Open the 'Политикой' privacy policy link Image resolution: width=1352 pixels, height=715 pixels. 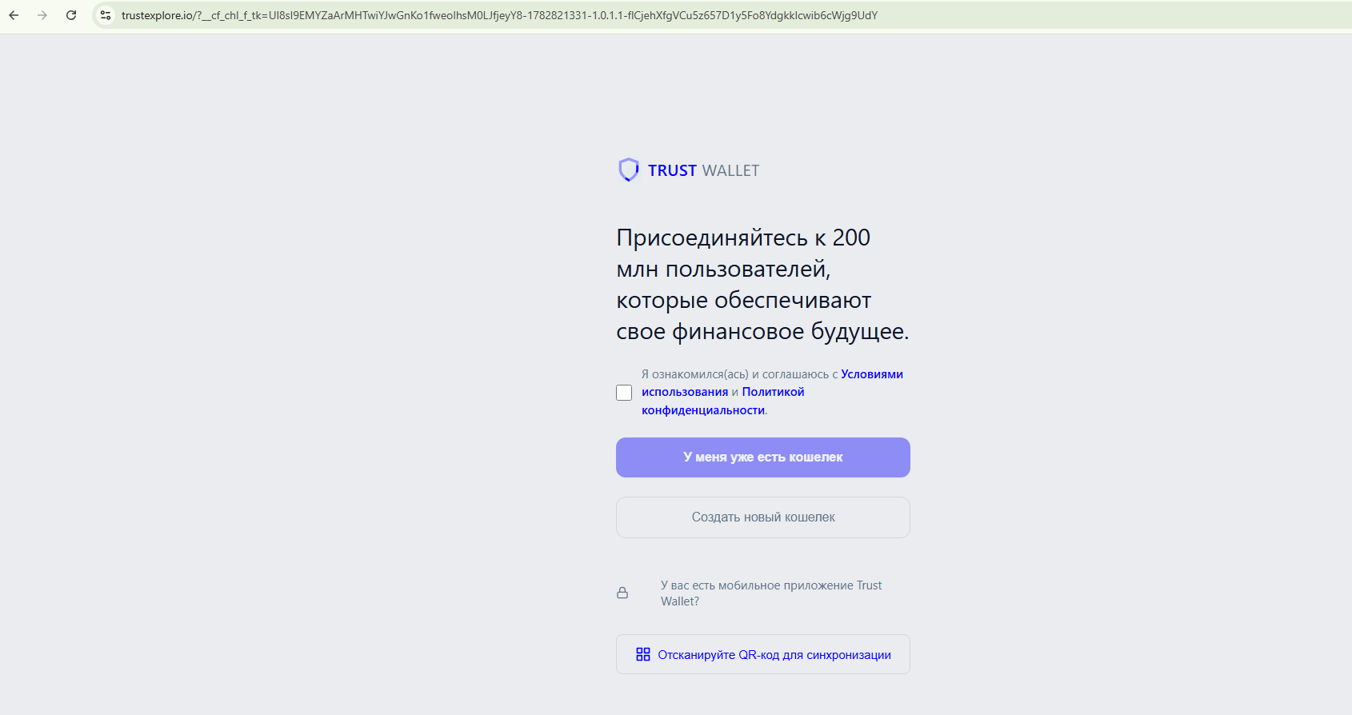pyautogui.click(x=774, y=392)
